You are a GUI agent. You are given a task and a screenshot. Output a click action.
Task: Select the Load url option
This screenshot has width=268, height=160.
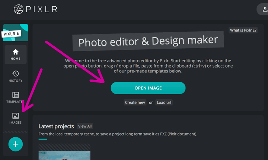coord(164,102)
